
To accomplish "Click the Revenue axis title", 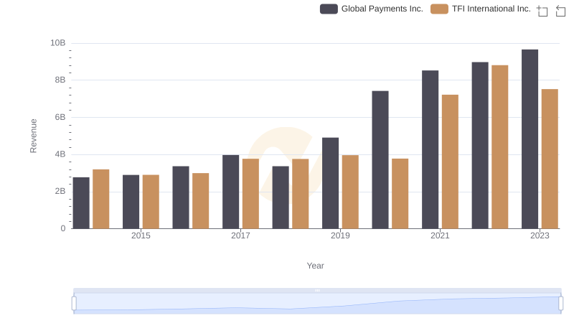I will click(x=33, y=136).
